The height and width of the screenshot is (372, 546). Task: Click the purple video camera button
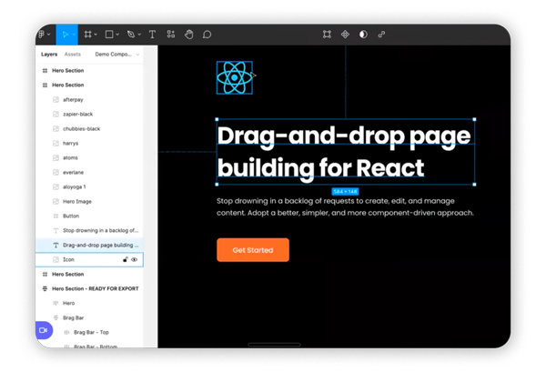[x=44, y=330]
